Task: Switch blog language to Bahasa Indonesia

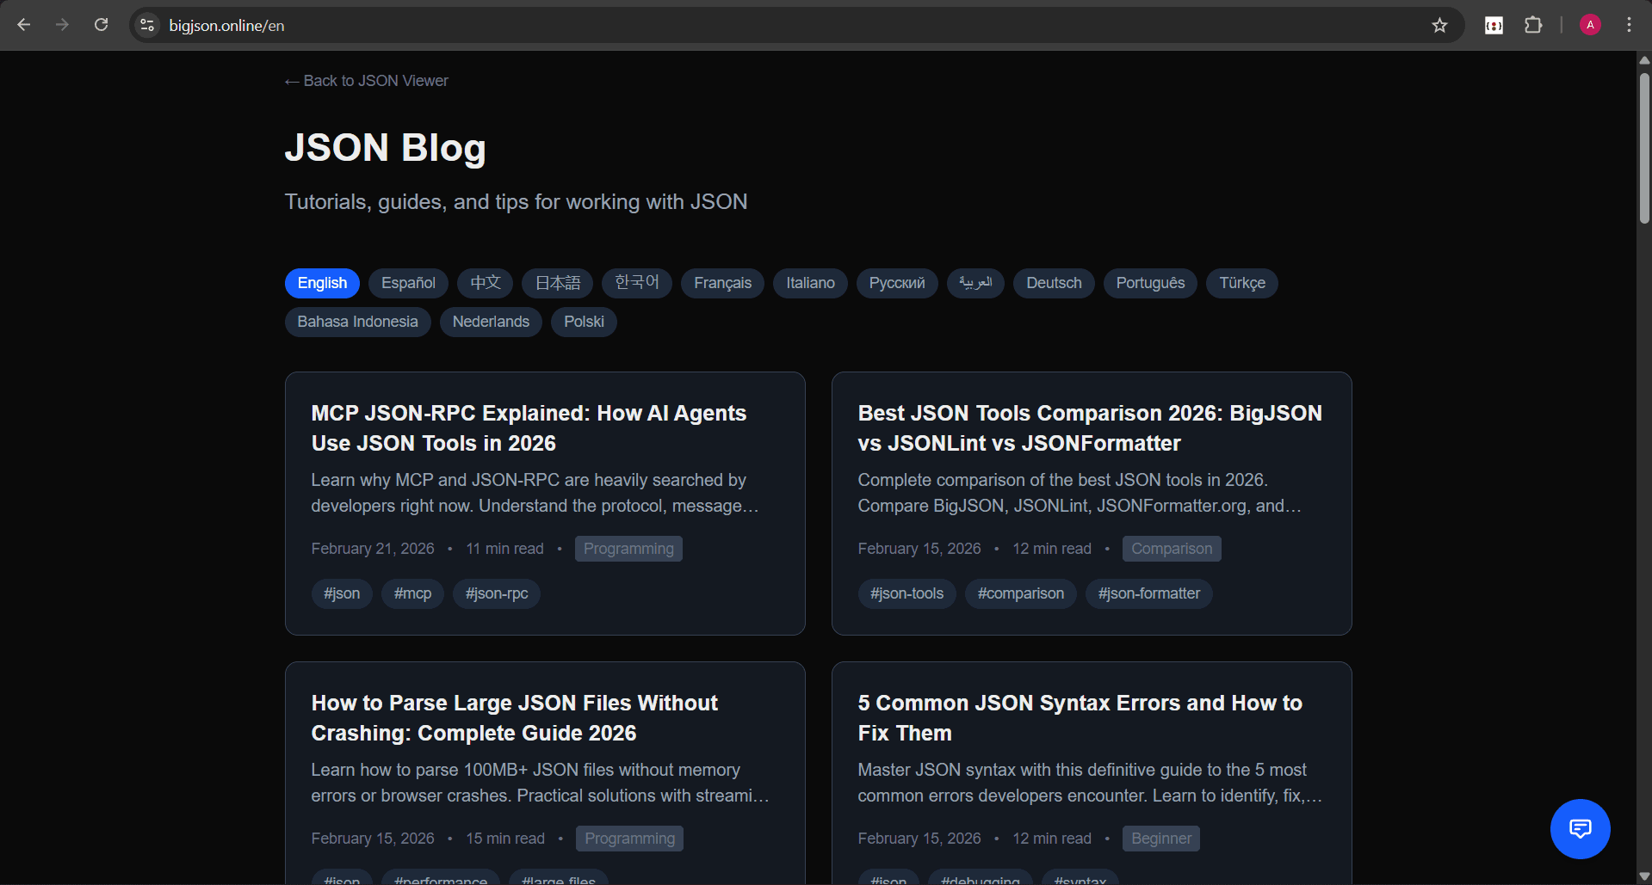Action: [357, 322]
